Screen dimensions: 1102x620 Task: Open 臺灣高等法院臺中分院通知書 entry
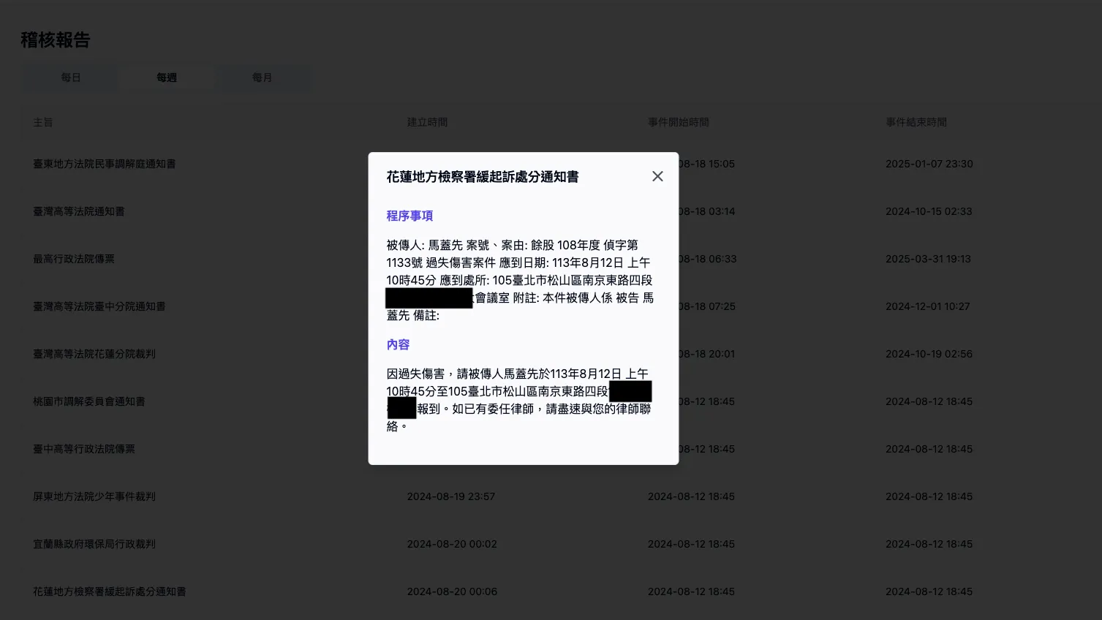coord(99,306)
